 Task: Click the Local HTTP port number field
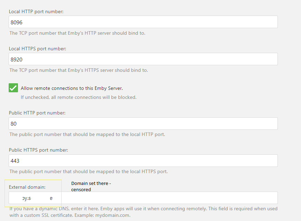pos(143,22)
